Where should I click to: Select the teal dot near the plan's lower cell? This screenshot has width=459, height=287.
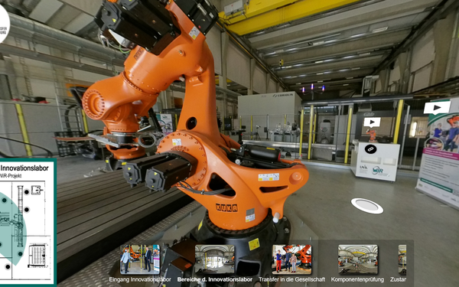20,253
